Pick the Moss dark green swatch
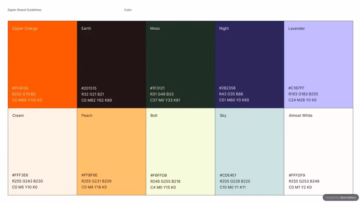361x203 pixels. [x=180, y=64]
